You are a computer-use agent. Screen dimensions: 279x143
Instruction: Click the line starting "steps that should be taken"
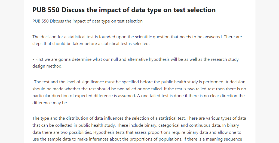pos(91,44)
